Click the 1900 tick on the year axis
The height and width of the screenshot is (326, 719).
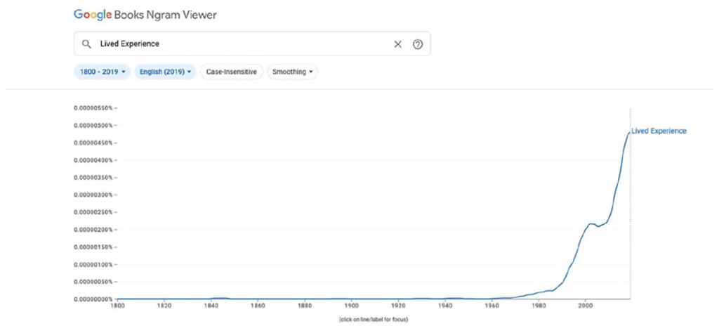coord(351,304)
